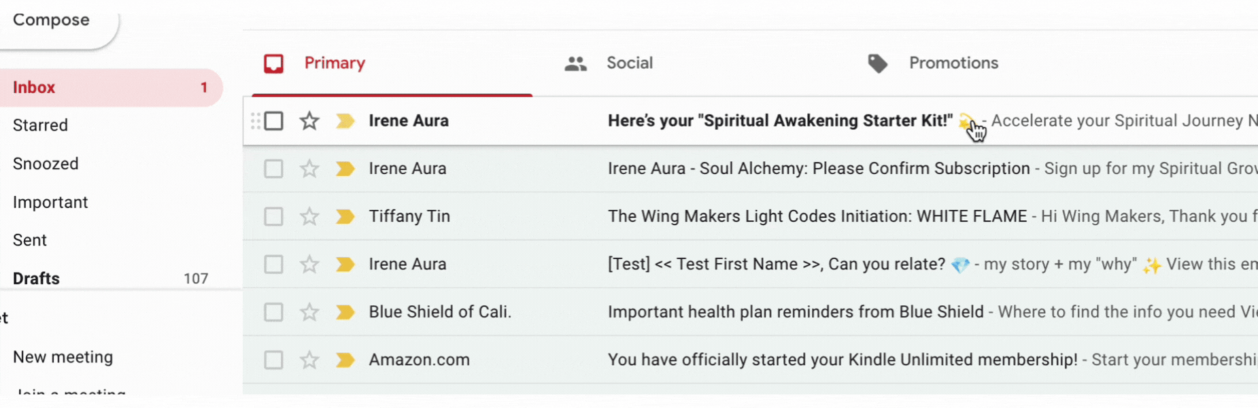Check the box for Blue Shield email
Screen dimensions: 1258x408
(x=273, y=312)
